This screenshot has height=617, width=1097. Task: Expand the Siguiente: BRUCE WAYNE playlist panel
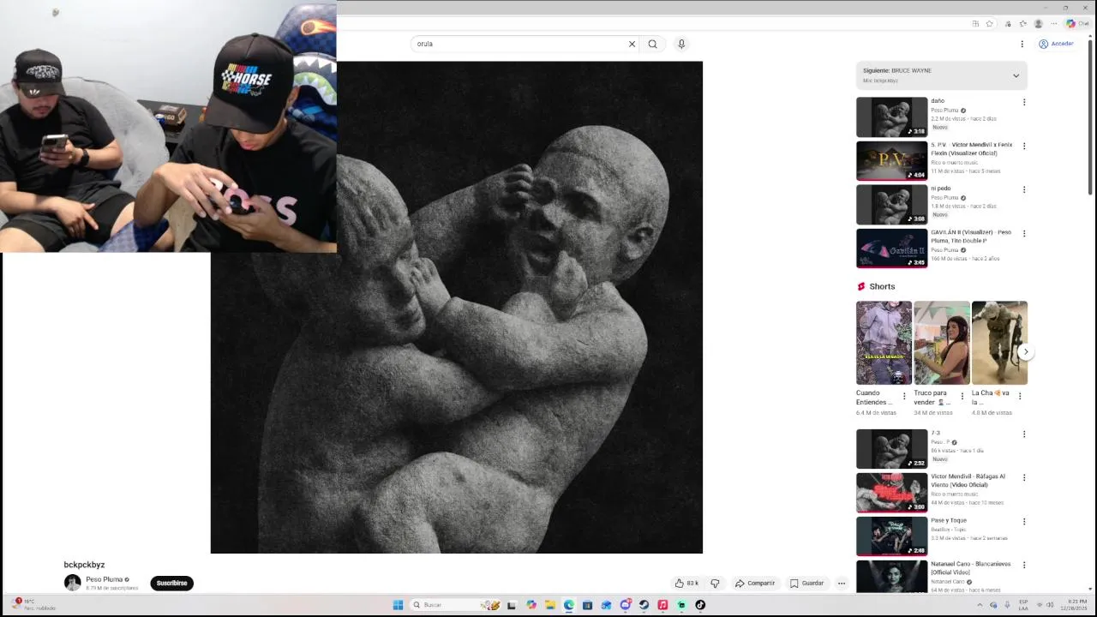click(1016, 75)
